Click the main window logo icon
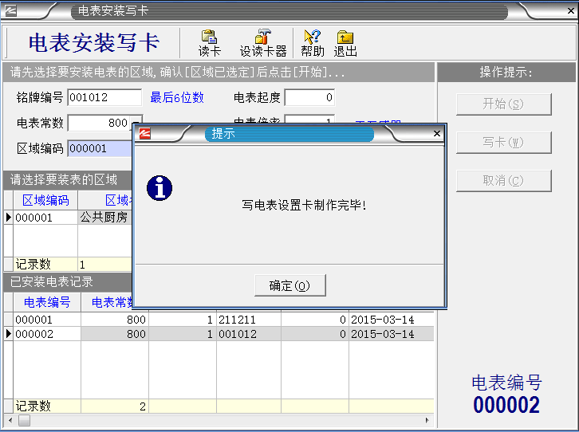579x432 pixels. click(14, 11)
